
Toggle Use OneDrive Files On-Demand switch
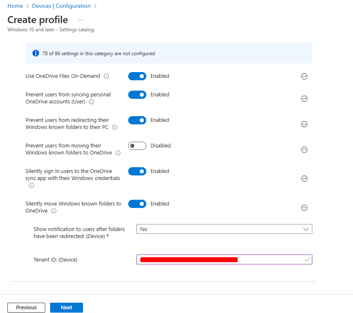[x=137, y=76]
